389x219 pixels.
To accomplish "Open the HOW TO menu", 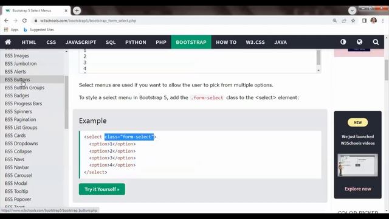I will click(x=226, y=42).
